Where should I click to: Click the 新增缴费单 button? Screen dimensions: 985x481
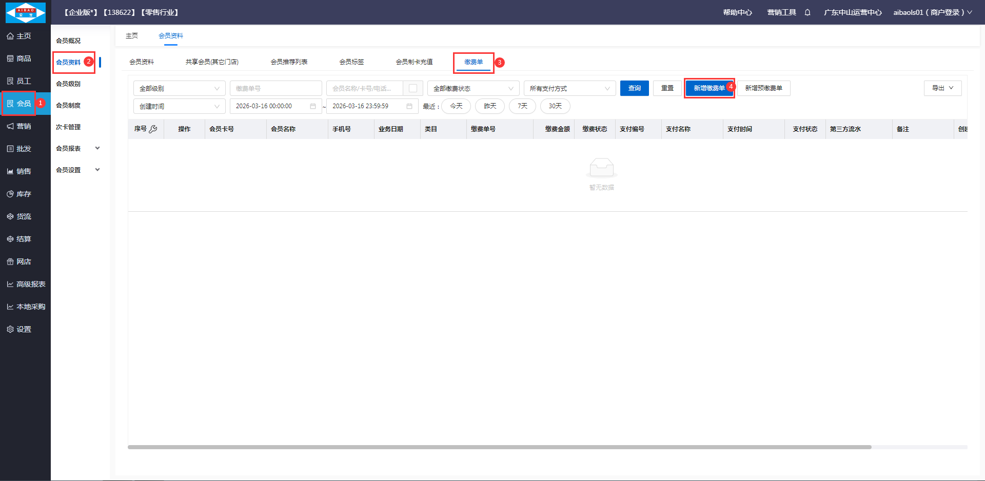709,88
